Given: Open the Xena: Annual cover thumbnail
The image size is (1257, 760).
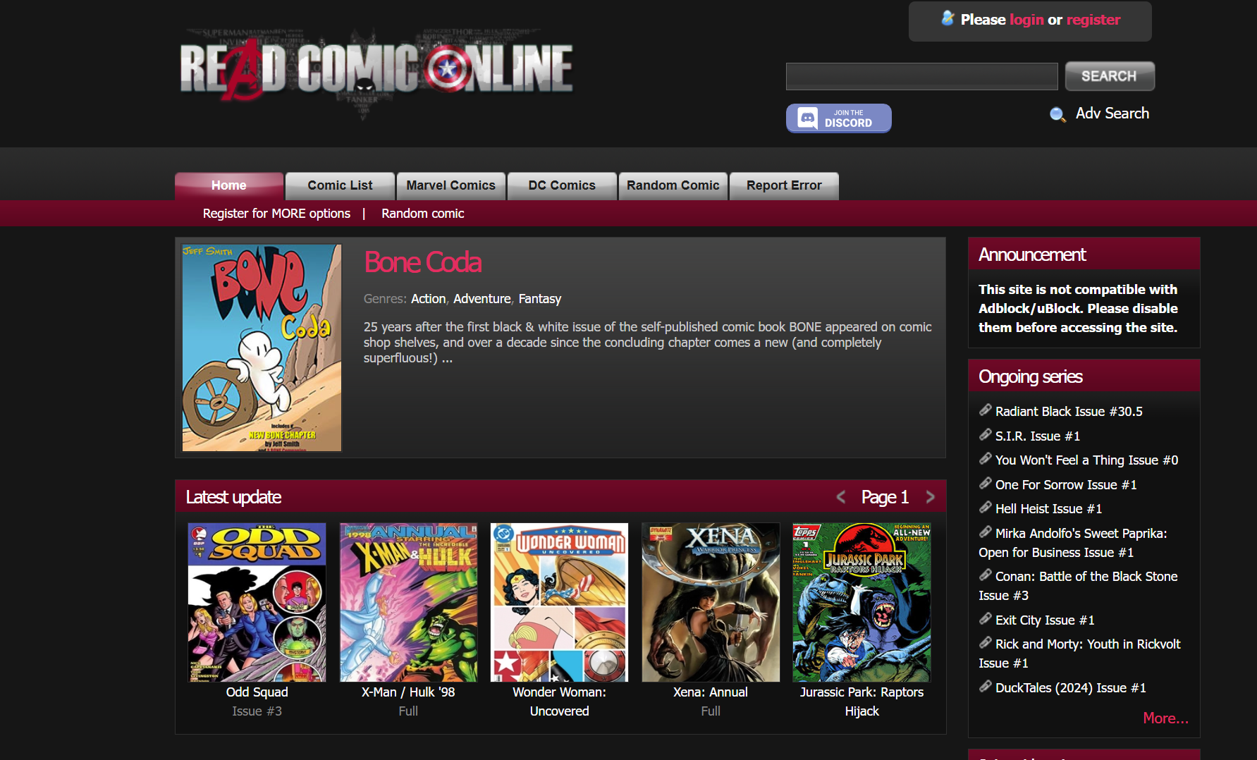Looking at the screenshot, I should [711, 603].
